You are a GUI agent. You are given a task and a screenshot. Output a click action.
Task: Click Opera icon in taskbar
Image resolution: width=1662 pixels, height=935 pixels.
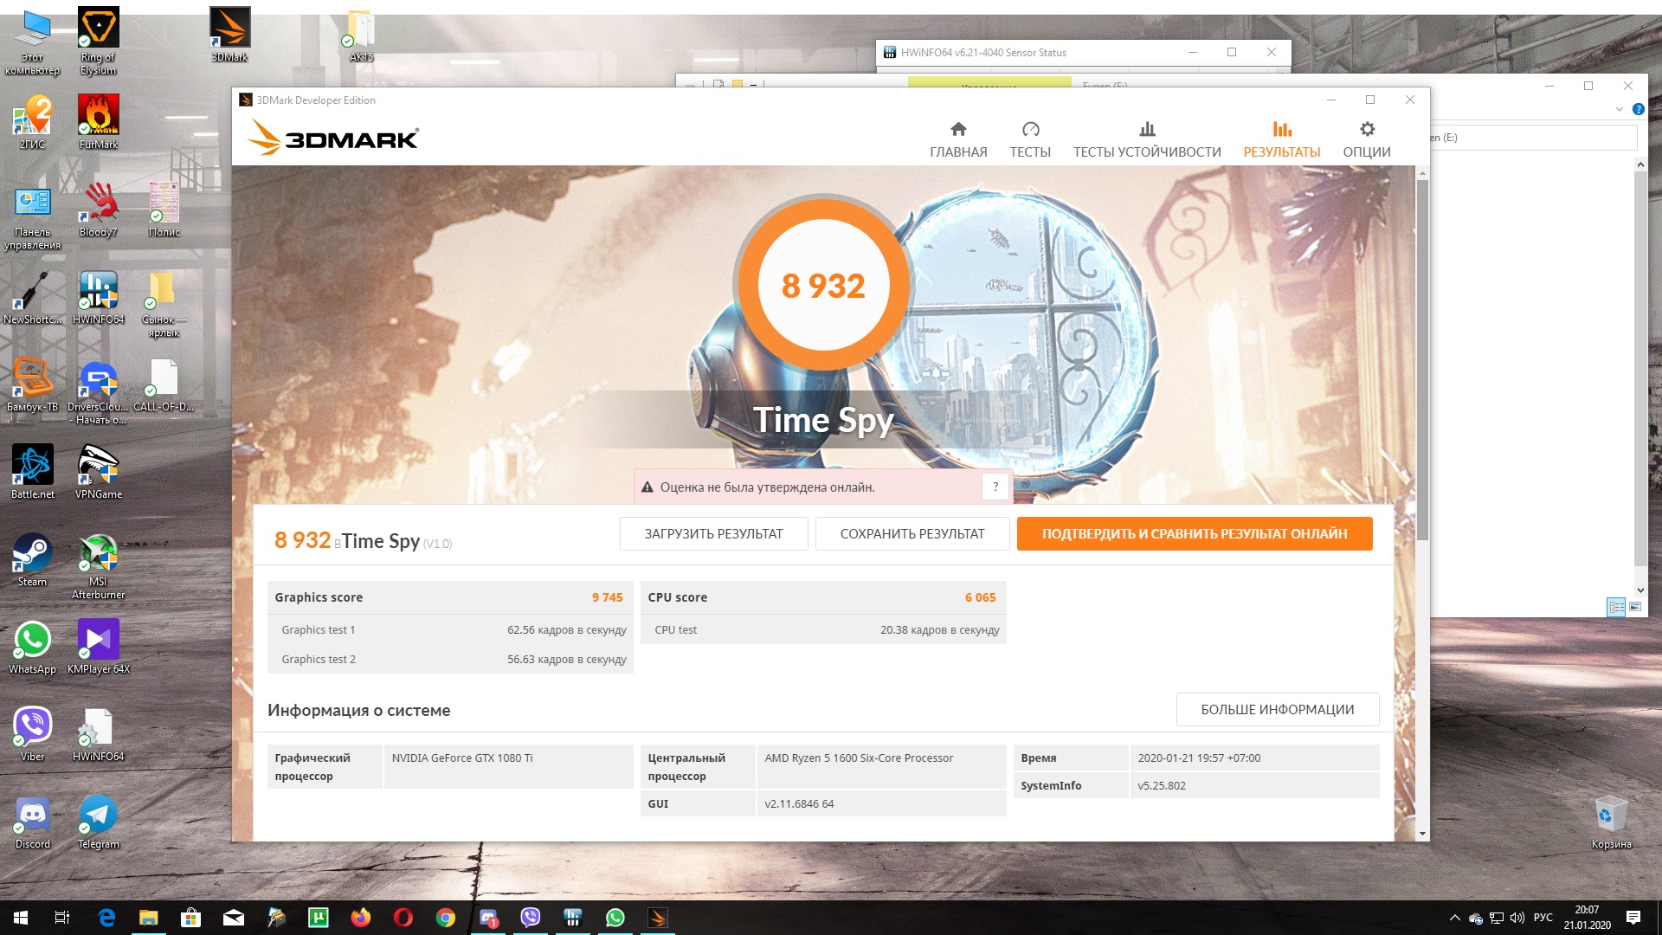click(403, 918)
